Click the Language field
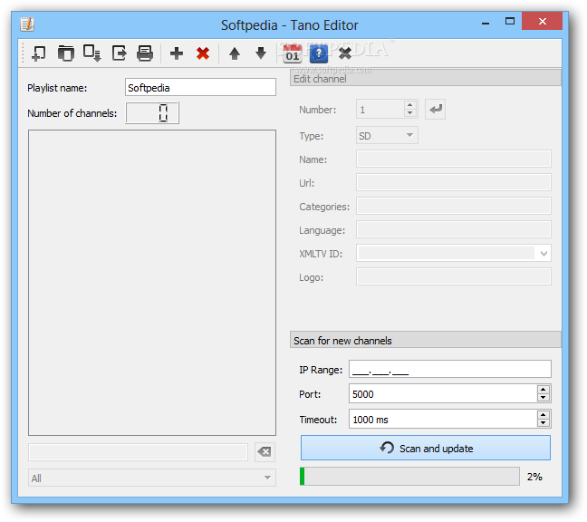This screenshot has height=522, width=587. pos(454,230)
